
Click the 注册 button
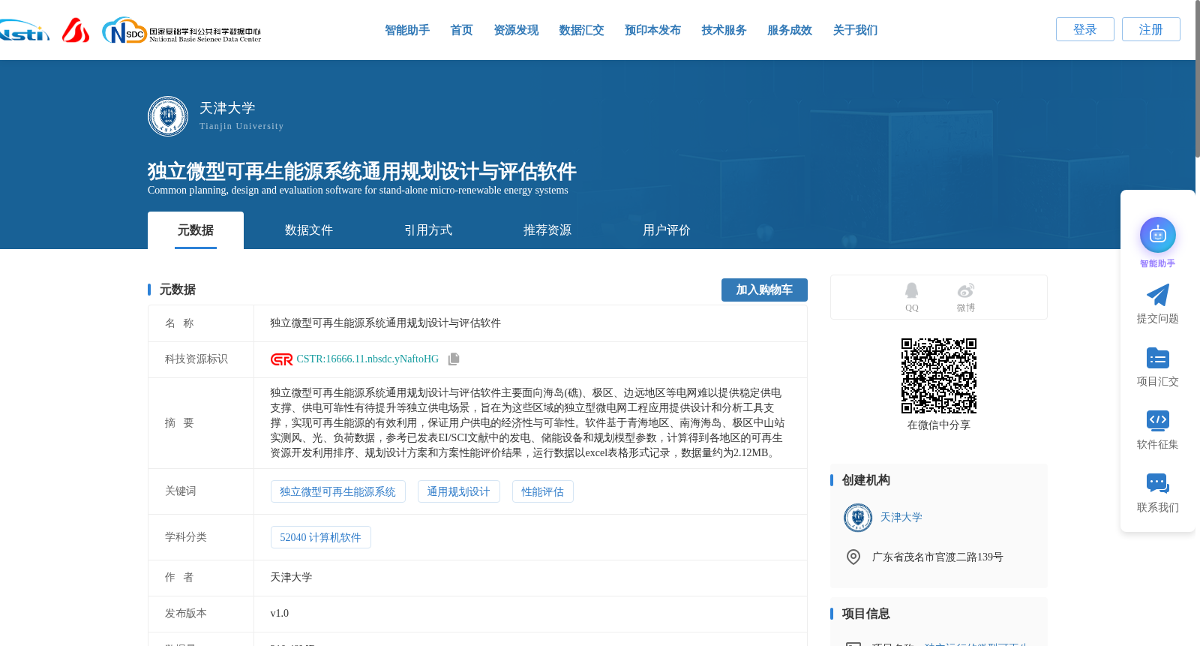(1151, 29)
